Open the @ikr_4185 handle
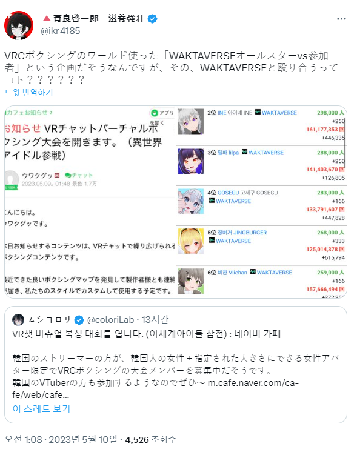357x455 pixels. point(61,31)
